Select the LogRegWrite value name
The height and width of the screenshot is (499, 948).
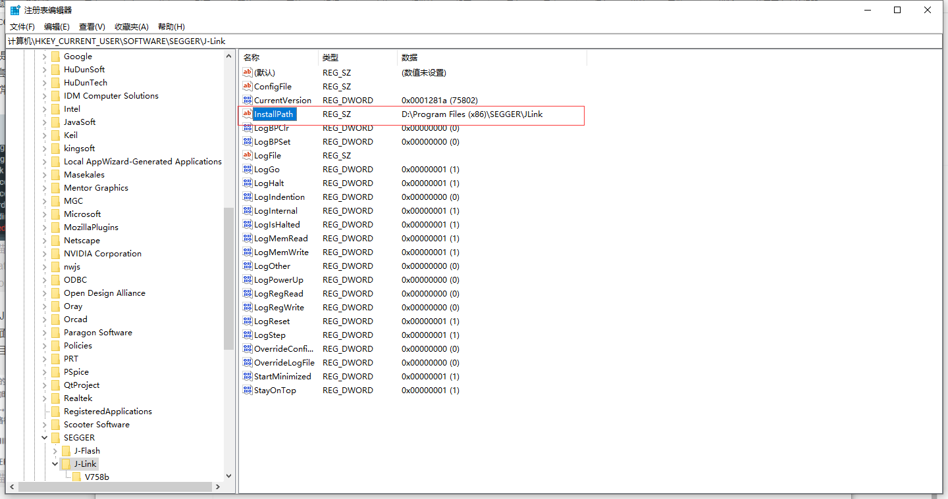click(x=279, y=307)
